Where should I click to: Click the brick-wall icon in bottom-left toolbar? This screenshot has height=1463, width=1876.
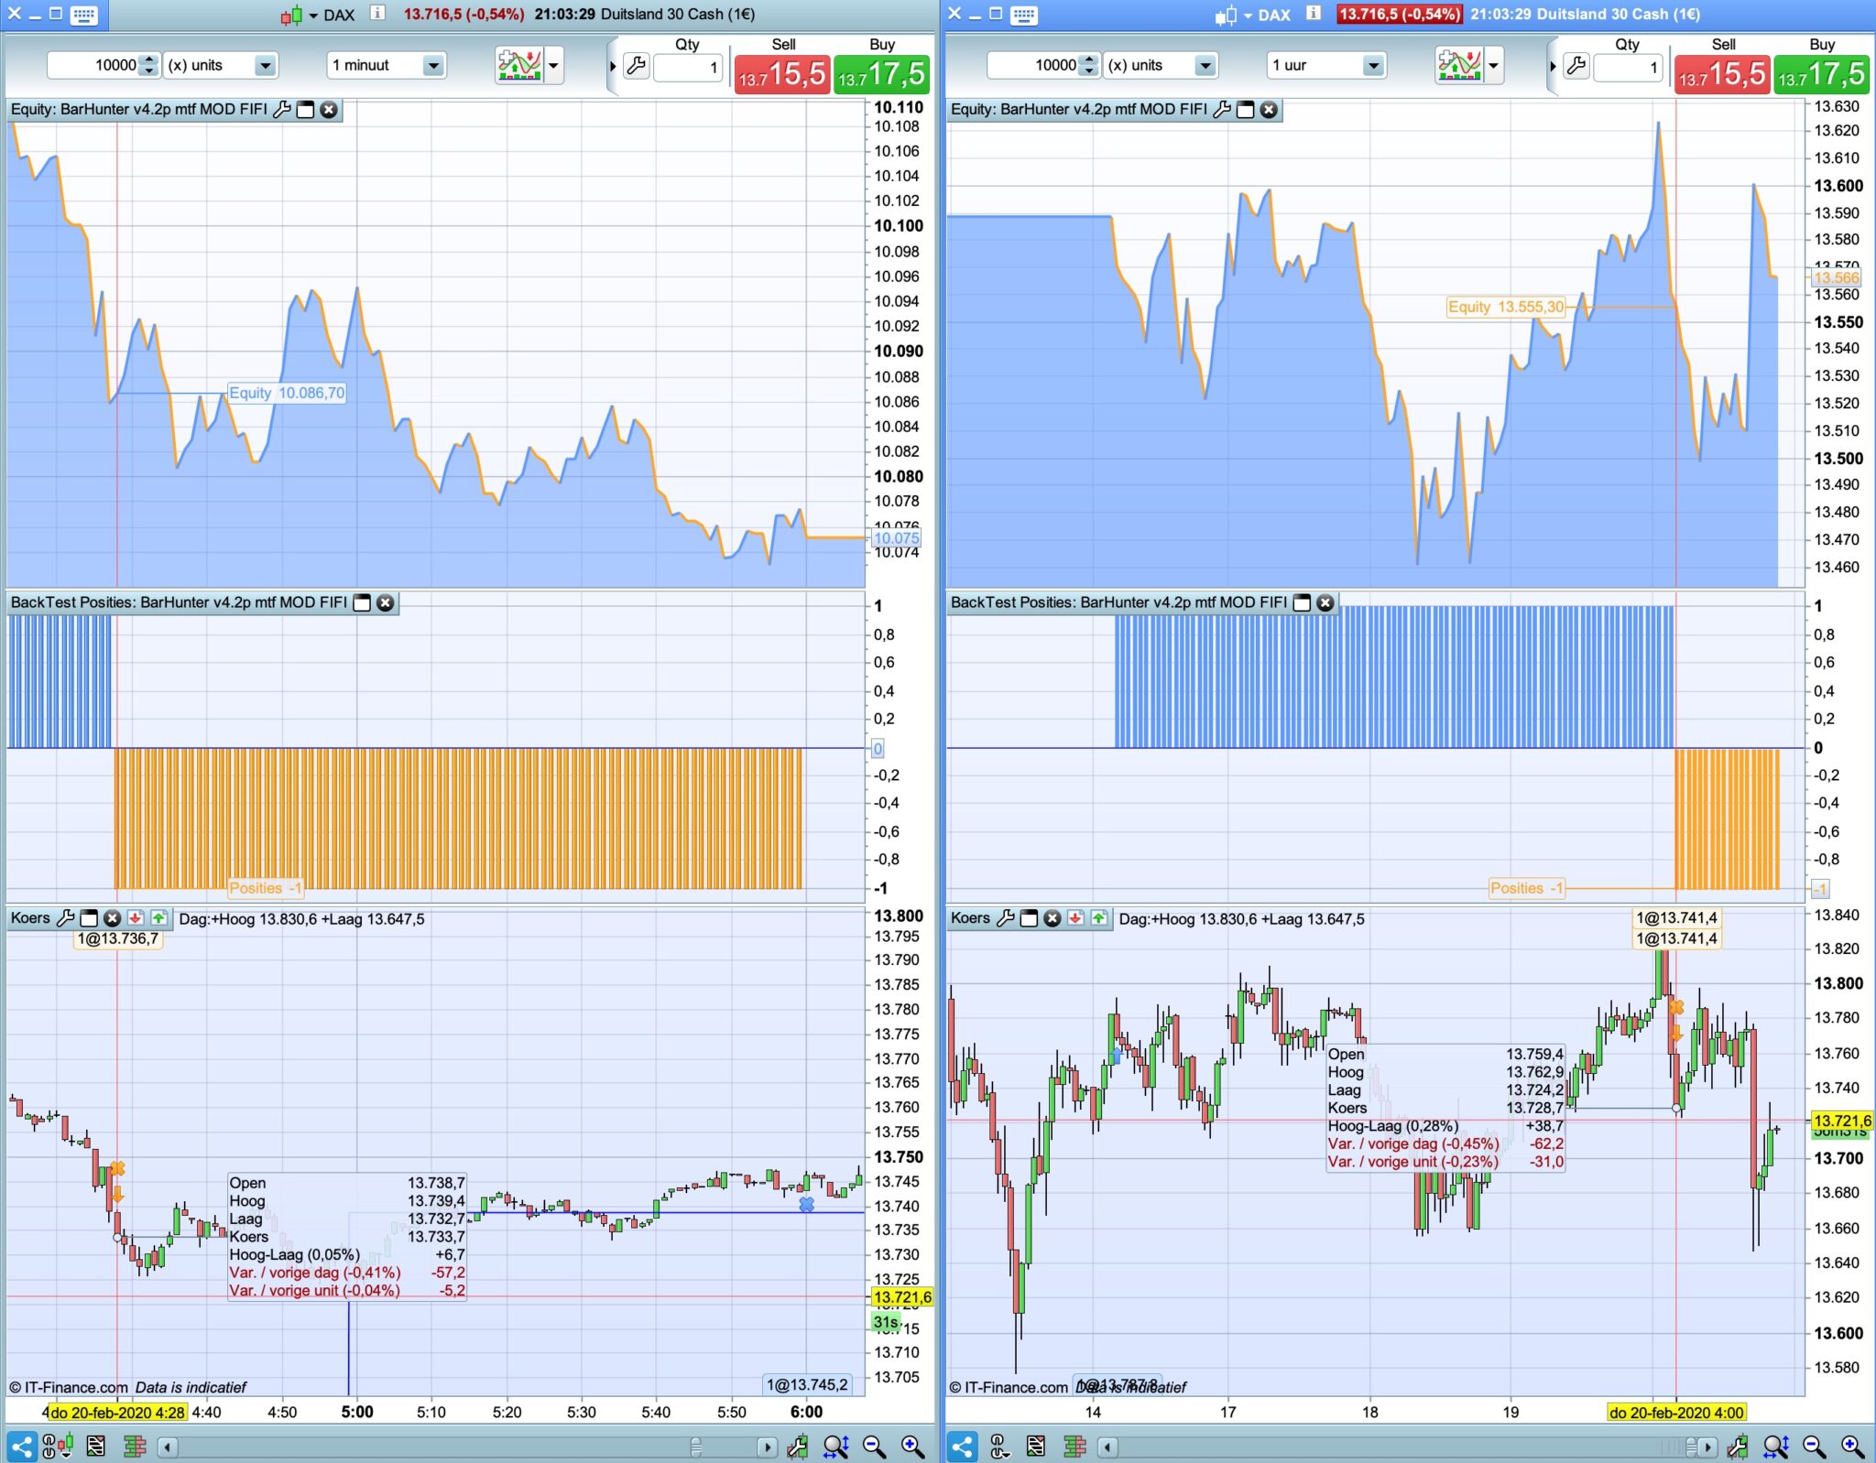pyautogui.click(x=135, y=1447)
